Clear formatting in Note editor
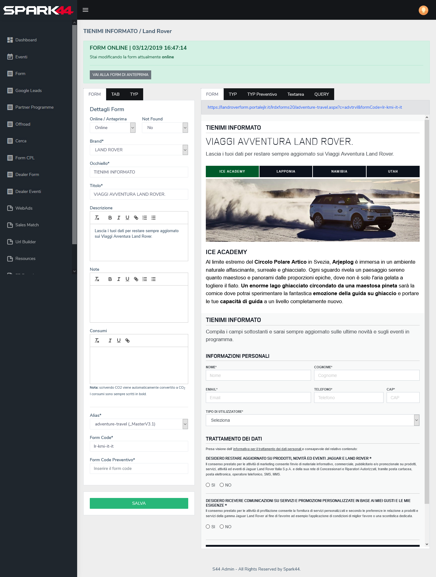This screenshot has height=577, width=436. [97, 279]
